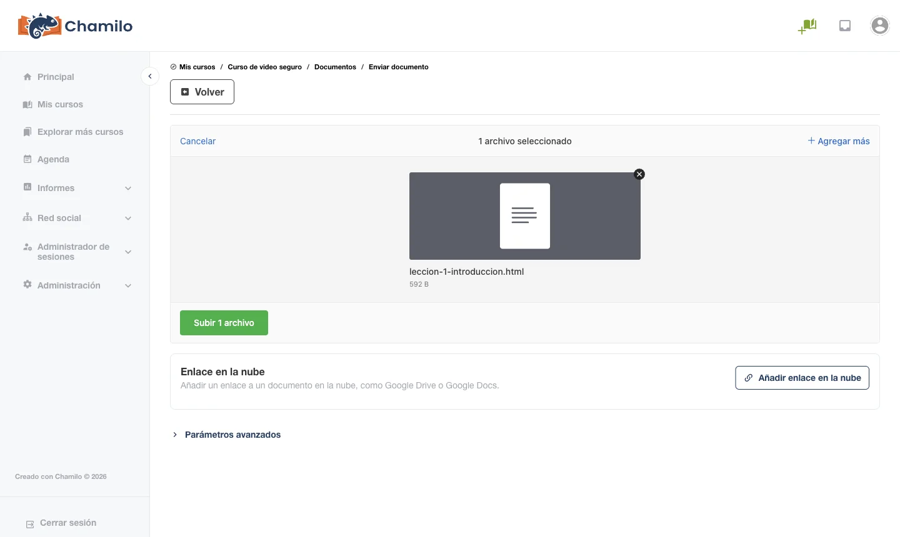Expand the Informes submenu chevron

(x=128, y=188)
